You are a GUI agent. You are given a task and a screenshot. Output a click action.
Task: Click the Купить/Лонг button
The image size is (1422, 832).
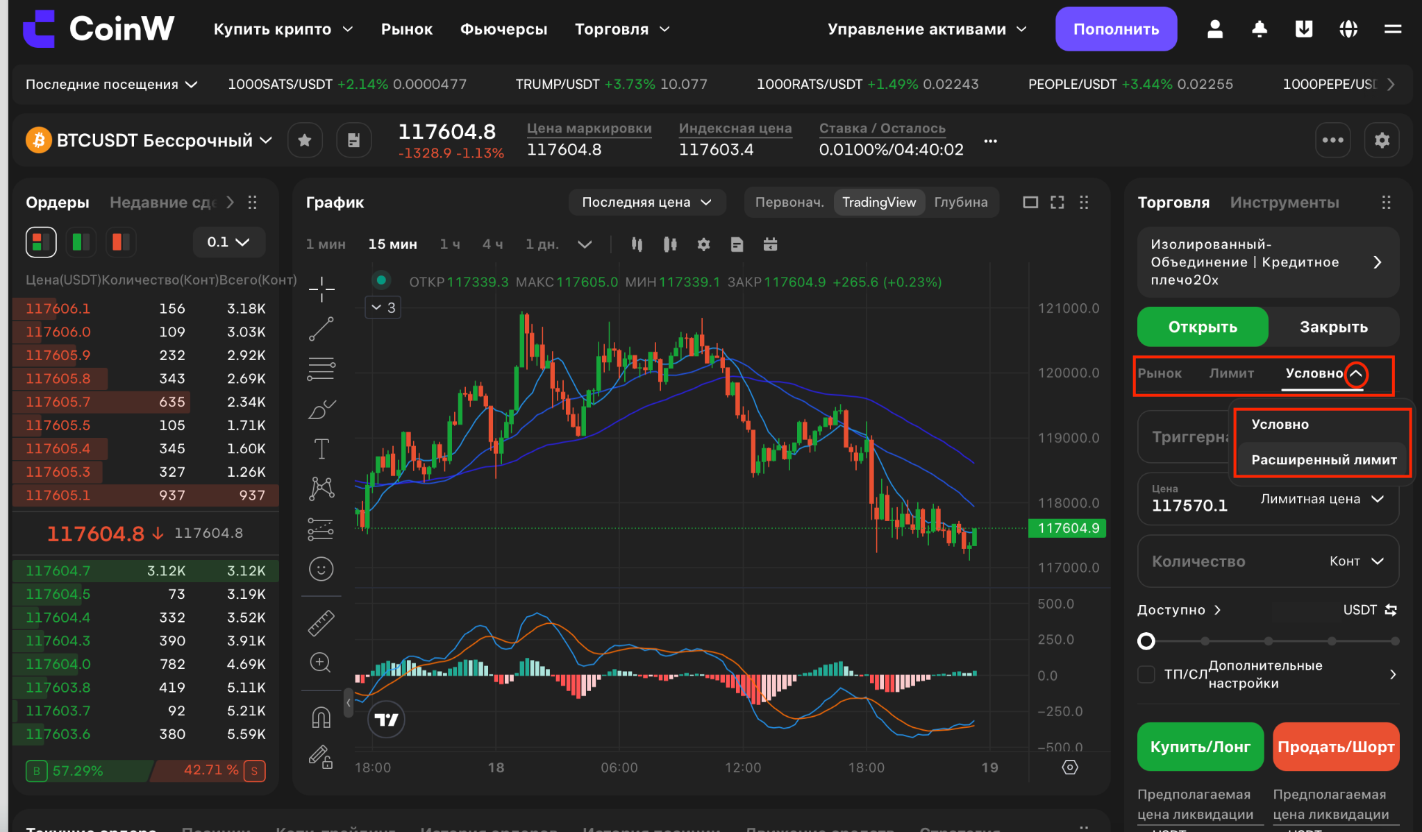(x=1200, y=747)
